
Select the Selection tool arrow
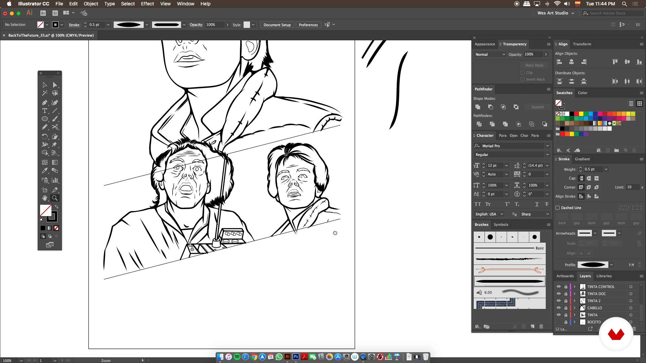45,85
